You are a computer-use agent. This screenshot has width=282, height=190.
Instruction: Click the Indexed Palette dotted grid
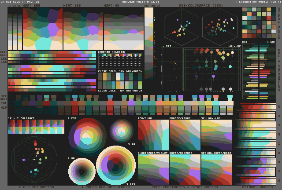pos(120,61)
